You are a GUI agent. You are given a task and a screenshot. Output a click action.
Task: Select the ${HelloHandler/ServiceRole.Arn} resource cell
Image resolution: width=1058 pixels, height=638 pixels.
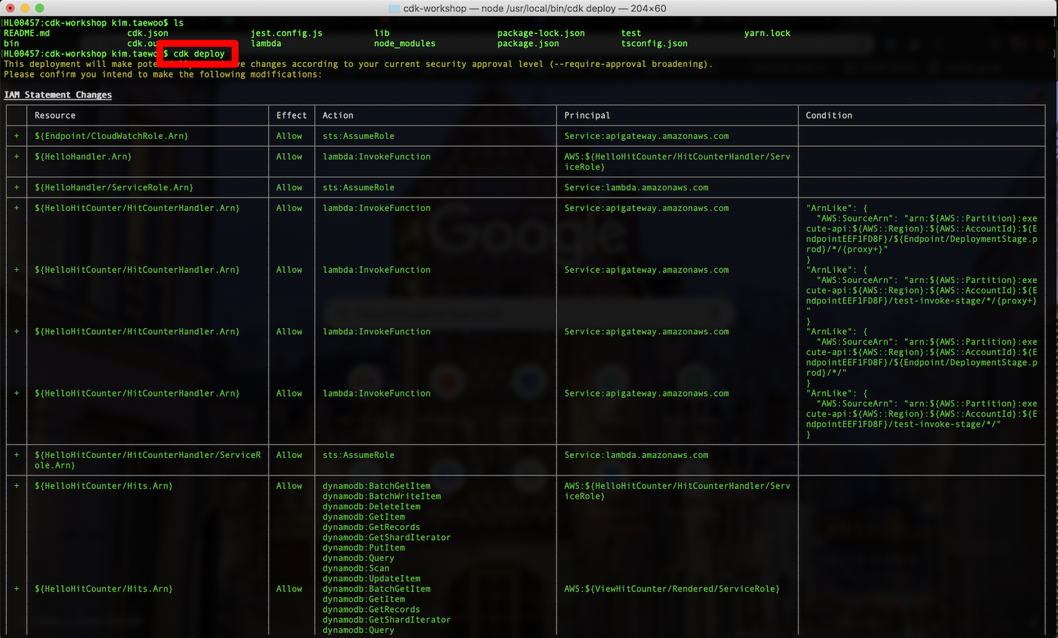(x=114, y=188)
